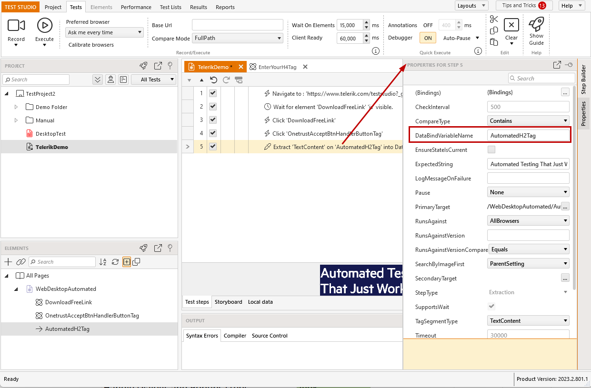Image resolution: width=591 pixels, height=388 pixels.
Task: Open Tips and Tricks
Action: click(524, 6)
